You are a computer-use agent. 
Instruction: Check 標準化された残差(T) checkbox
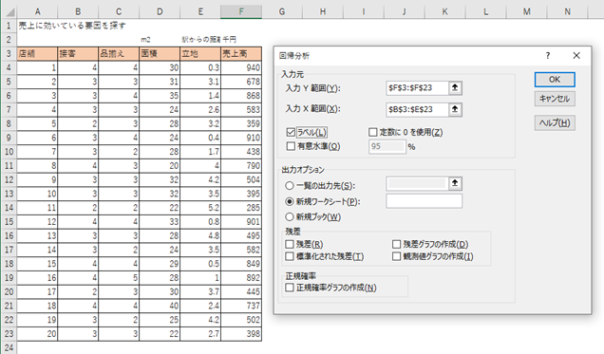(290, 256)
